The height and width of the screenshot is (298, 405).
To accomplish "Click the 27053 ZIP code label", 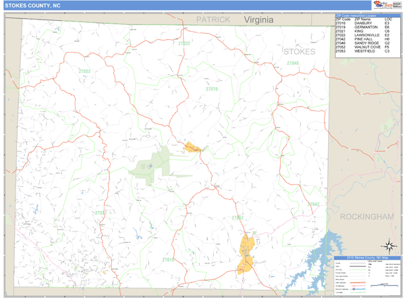I will [84, 71].
